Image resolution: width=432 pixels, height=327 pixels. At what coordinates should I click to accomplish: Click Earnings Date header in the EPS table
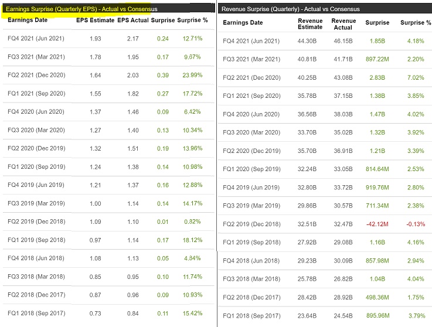point(27,21)
